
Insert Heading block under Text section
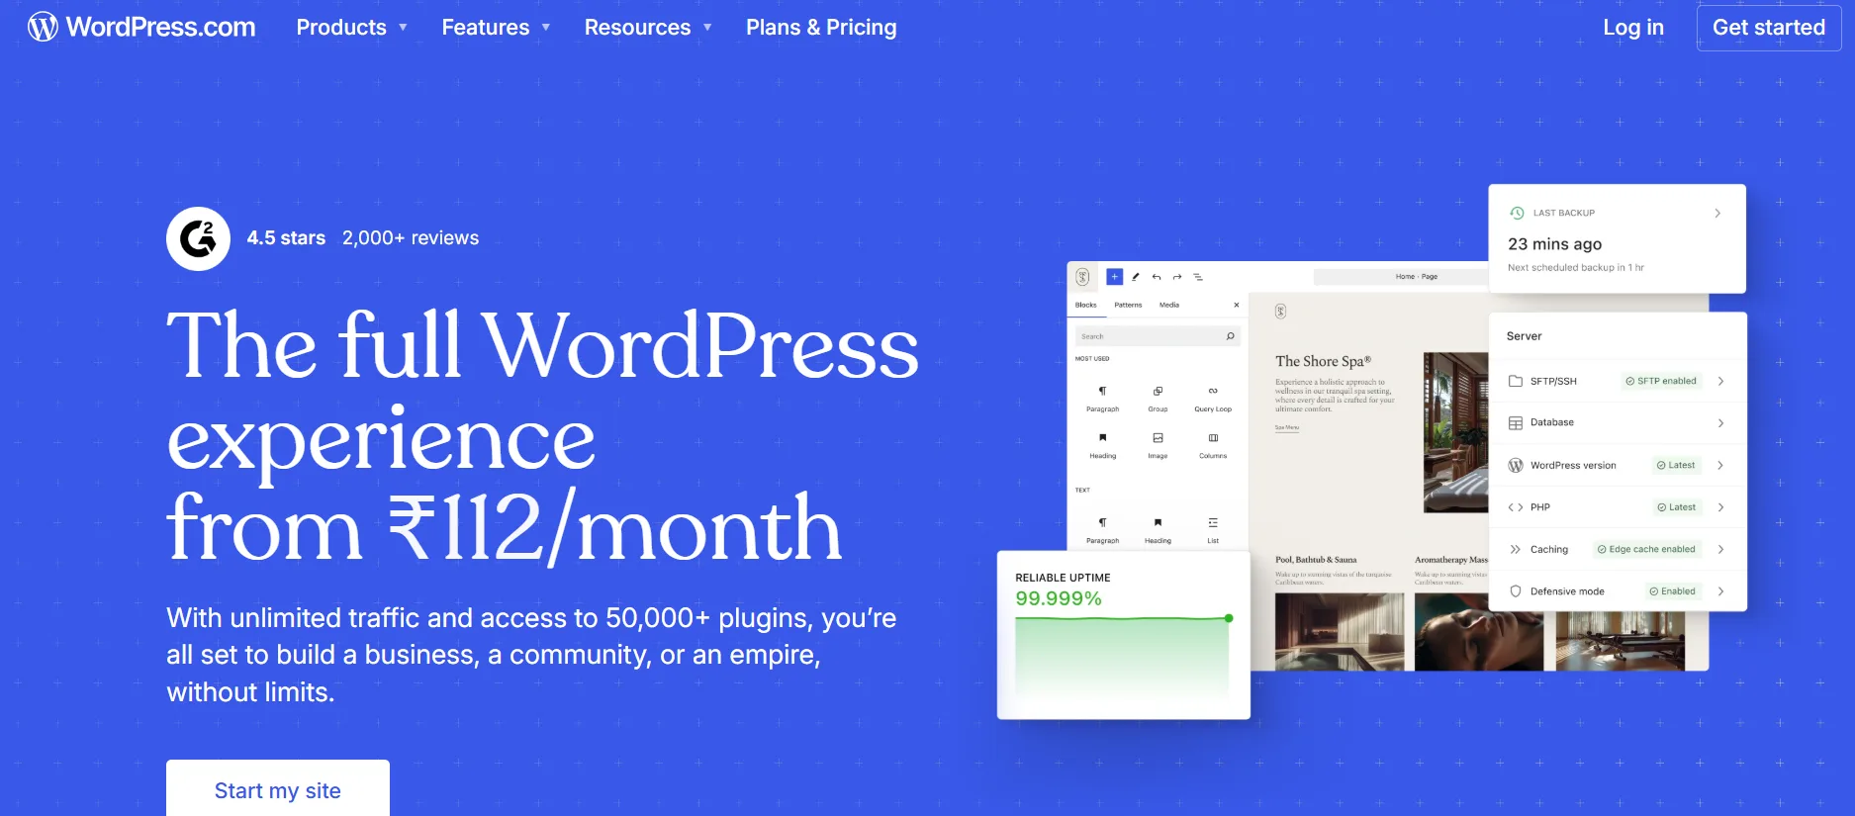(x=1158, y=530)
